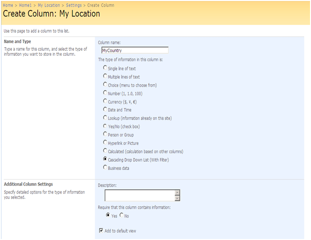
Task: Open the Settings breadcrumb link
Action: pyautogui.click(x=74, y=5)
